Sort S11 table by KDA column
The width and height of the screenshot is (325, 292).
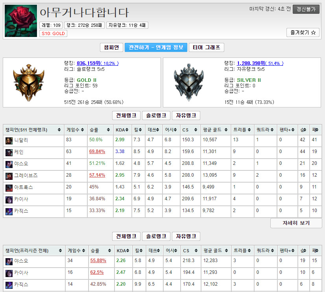(x=122, y=130)
